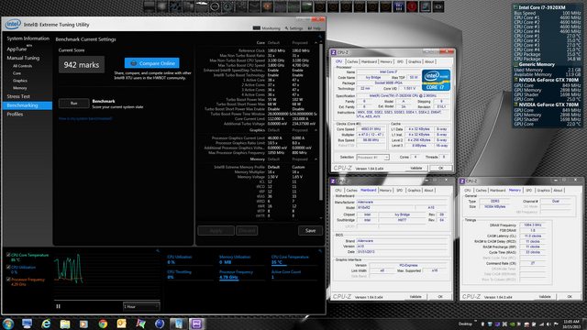587x330 pixels.
Task: Click Save in the proposed settings panel
Action: tap(310, 230)
